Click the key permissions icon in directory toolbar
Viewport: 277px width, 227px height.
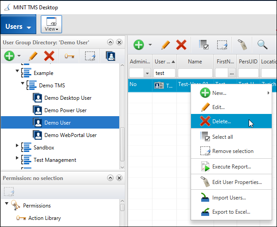(x=69, y=56)
